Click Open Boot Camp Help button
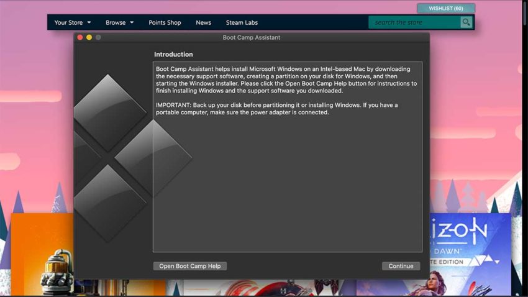 point(189,266)
